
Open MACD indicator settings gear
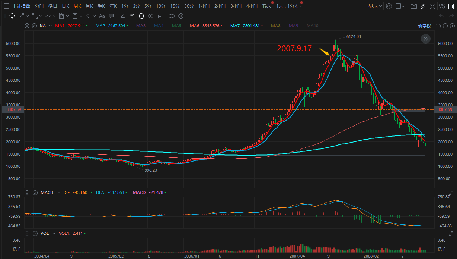[x=27, y=192]
